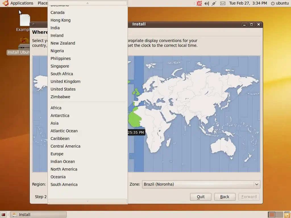This screenshot has height=218, width=291.
Task: Switch to second workspace in switcher
Action: point(279,215)
